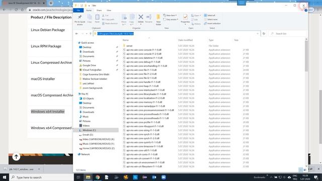Click the scroll-to-top arrow on the Oracle page
Viewport: 322px width, 181px height.
pyautogui.click(x=16, y=157)
